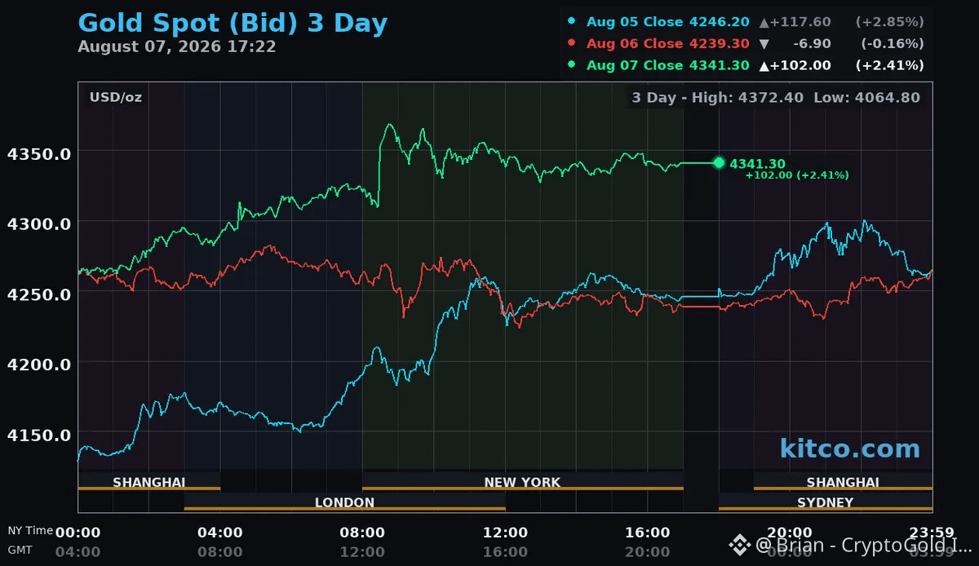Click the 4341.30 current price label on chart
This screenshot has height=566, width=979.
757,164
